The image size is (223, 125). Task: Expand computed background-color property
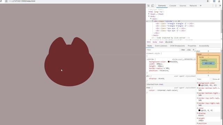point(198,83)
